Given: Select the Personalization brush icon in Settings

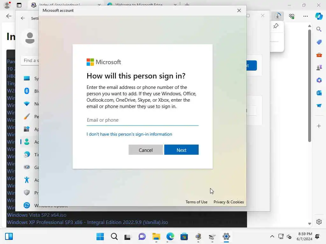Looking at the screenshot, I should (27, 116).
